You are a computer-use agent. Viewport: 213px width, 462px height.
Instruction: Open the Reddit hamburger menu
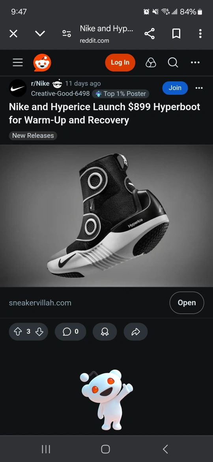point(18,62)
